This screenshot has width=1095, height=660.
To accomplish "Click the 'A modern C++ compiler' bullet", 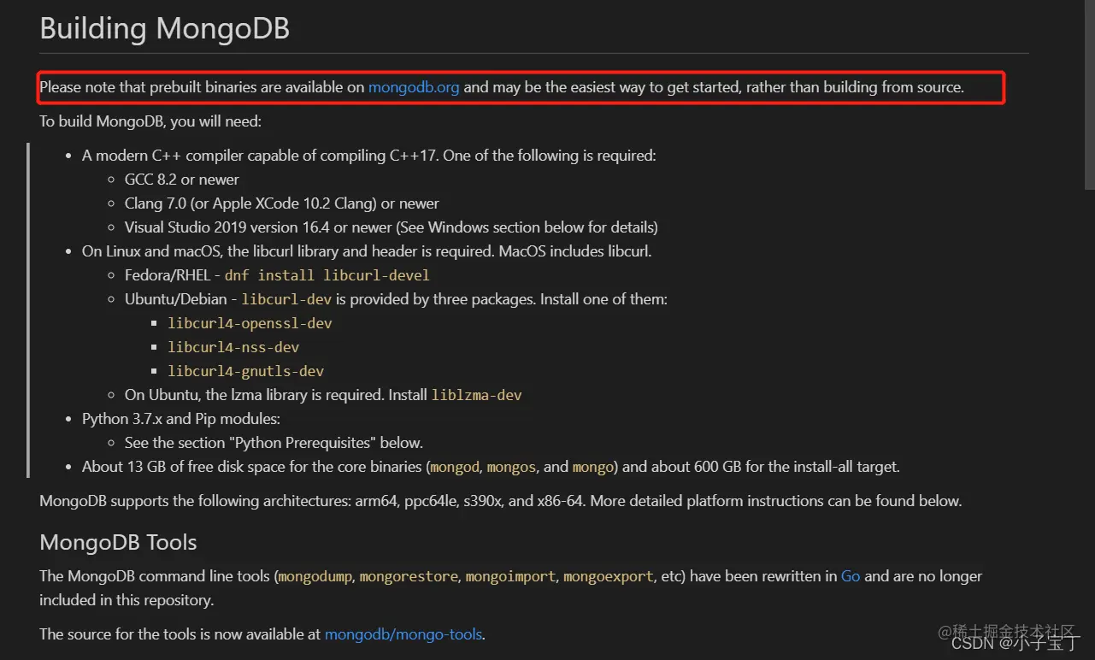I will 369,156.
